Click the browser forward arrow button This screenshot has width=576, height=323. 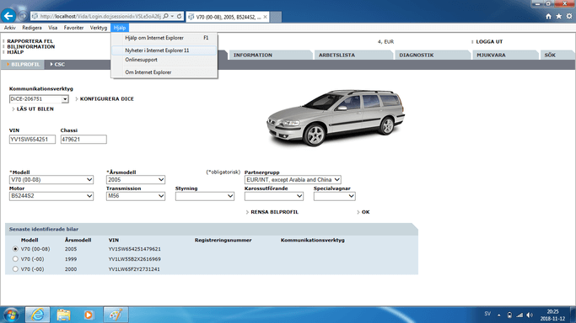click(23, 16)
